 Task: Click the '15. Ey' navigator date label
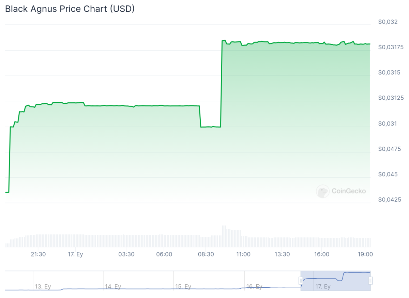point(183,287)
